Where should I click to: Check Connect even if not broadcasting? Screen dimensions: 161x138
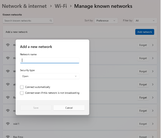22,93
